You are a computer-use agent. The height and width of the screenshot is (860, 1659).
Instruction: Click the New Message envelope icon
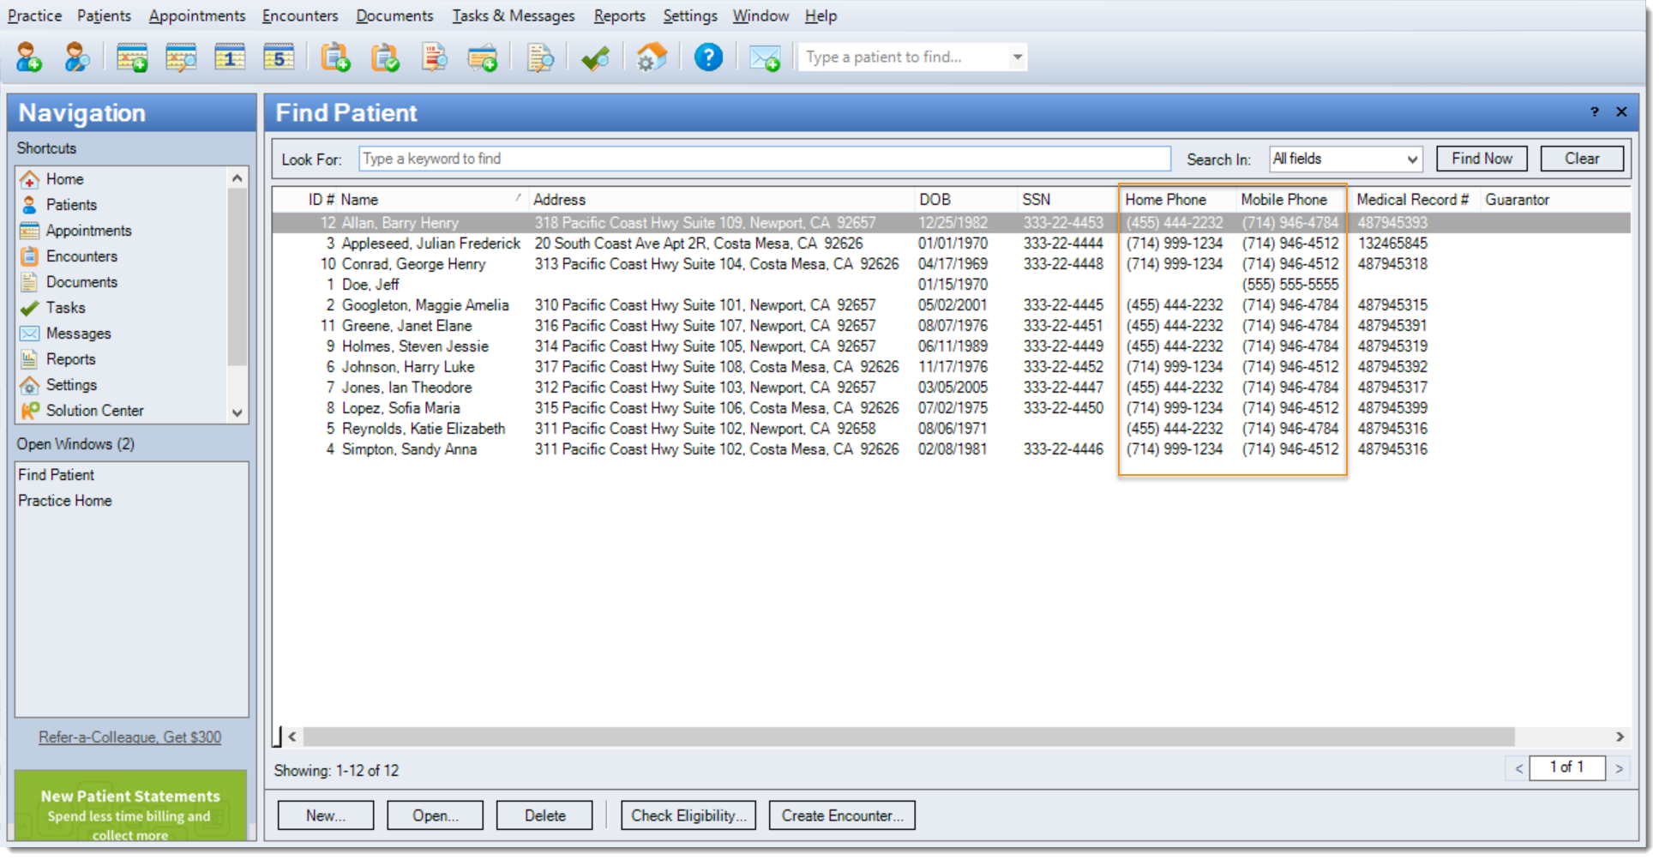(x=765, y=58)
